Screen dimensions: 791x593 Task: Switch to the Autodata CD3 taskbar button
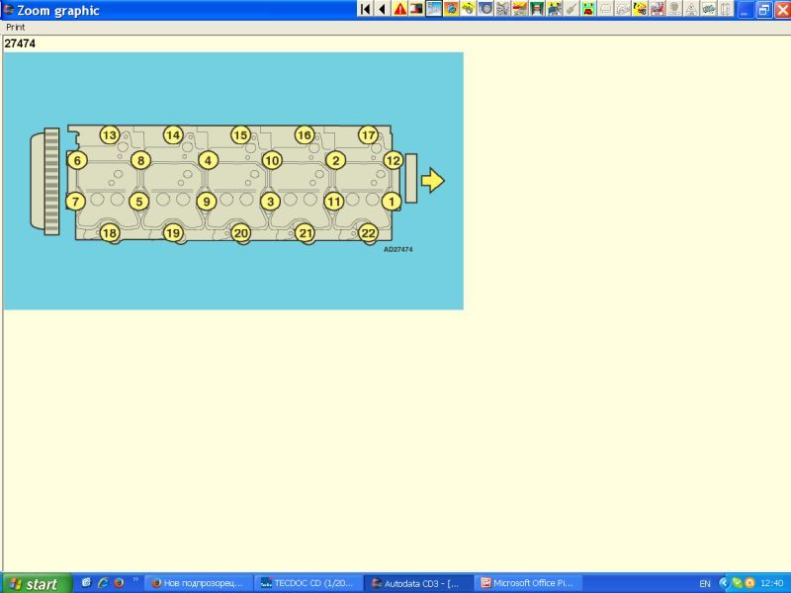pos(417,583)
